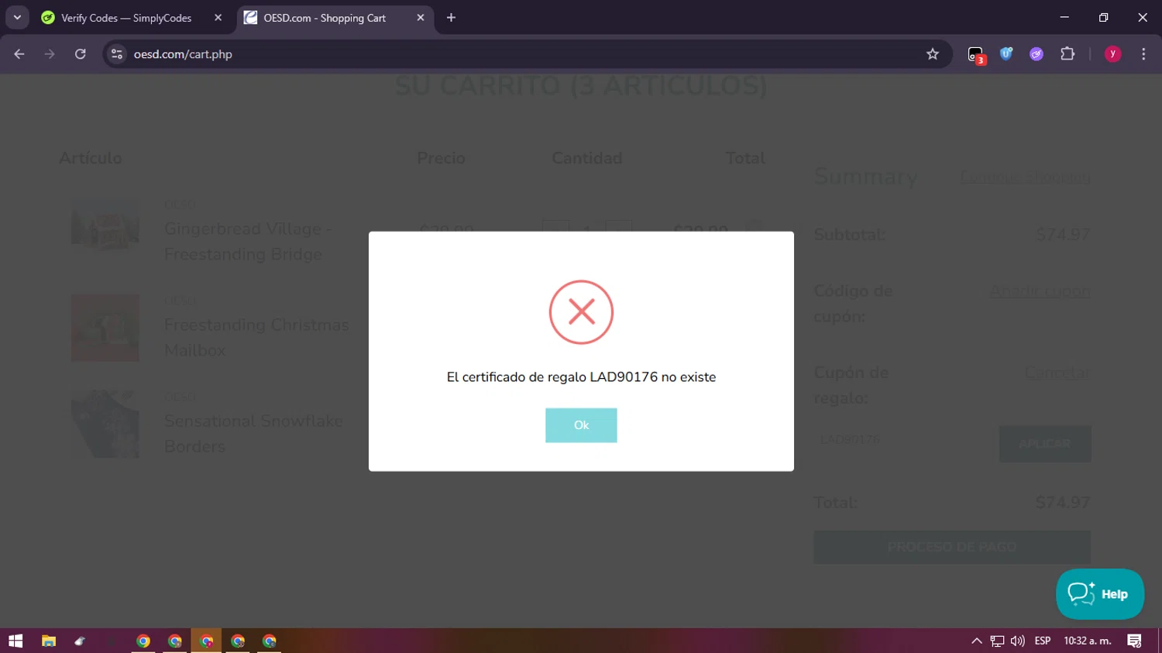This screenshot has height=653, width=1162.
Task: Open network settings tray icon
Action: pyautogui.click(x=997, y=641)
